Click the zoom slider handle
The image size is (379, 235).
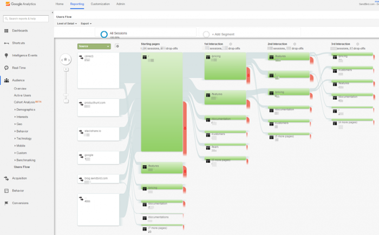(66, 95)
